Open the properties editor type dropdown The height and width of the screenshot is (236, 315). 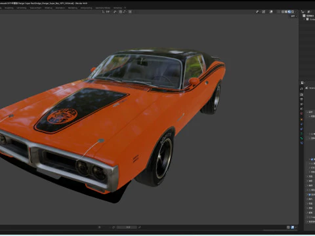(303, 83)
